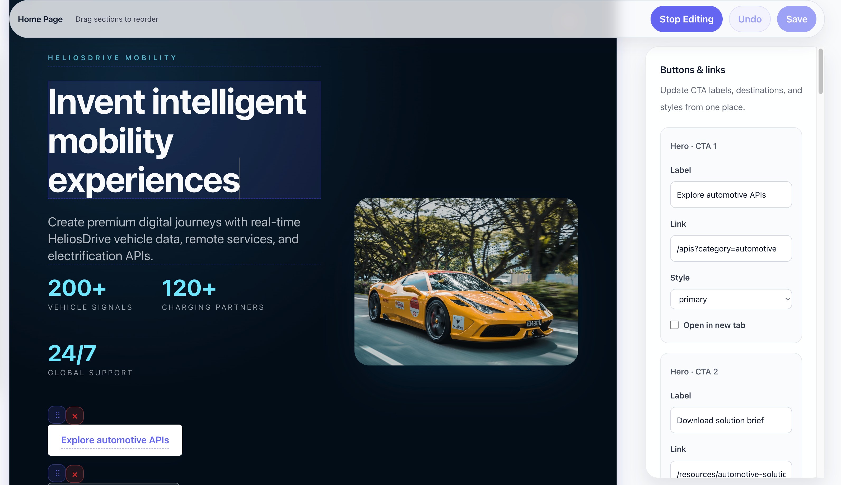Click the Hero CTA 1 Label input field
The width and height of the screenshot is (841, 485).
731,194
